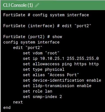Click the 'set snmp-index 2' line
Screen dimensions: 105x112
42,97
